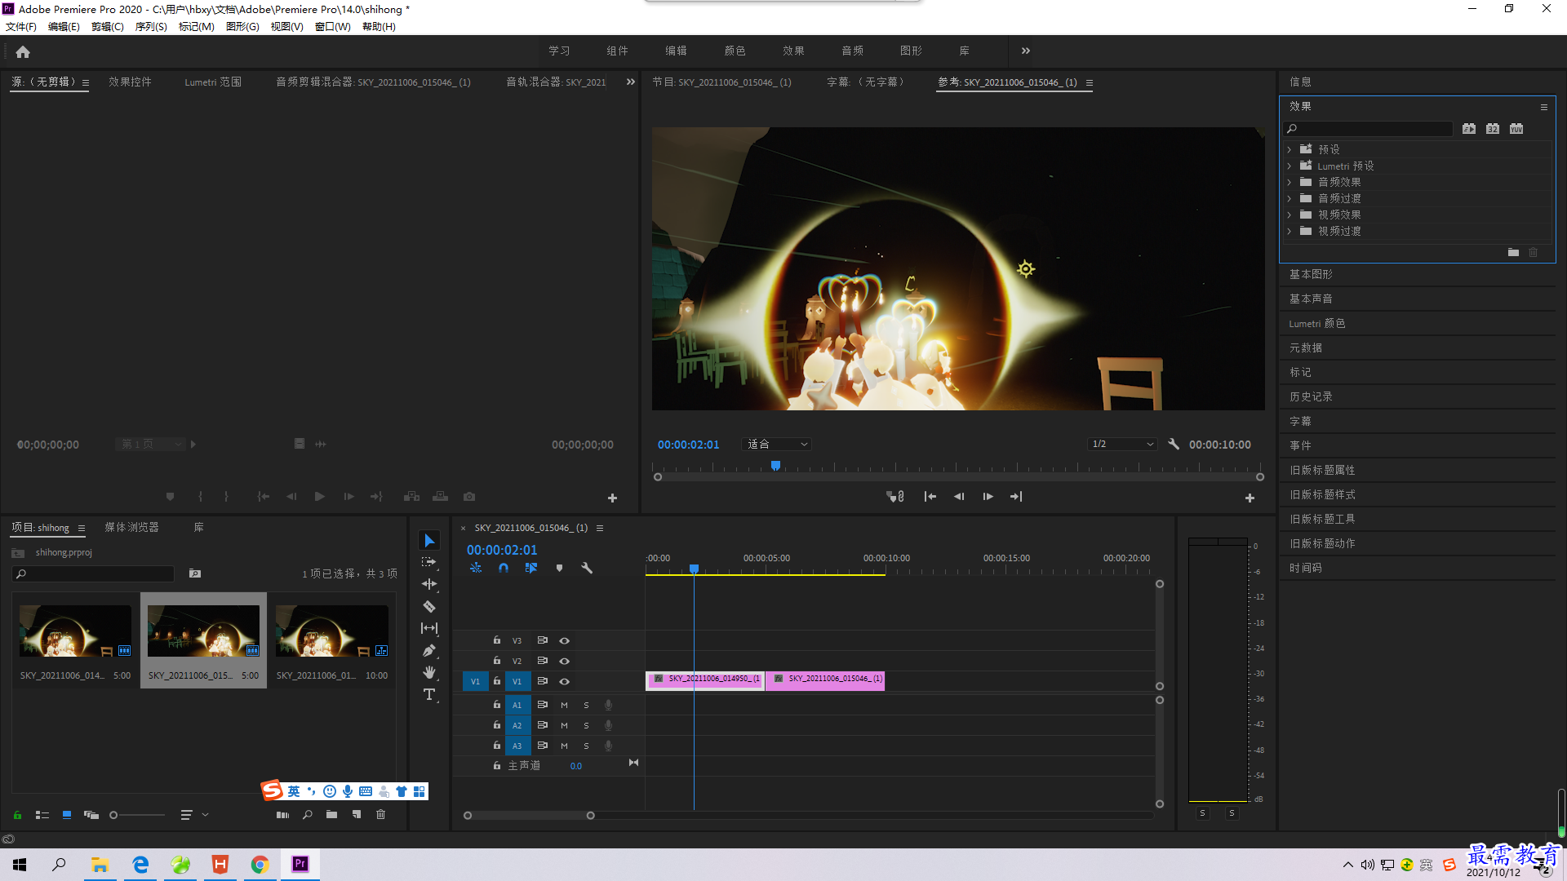Switch to 颜色 workspace
This screenshot has width=1567, height=881.
pyautogui.click(x=735, y=51)
